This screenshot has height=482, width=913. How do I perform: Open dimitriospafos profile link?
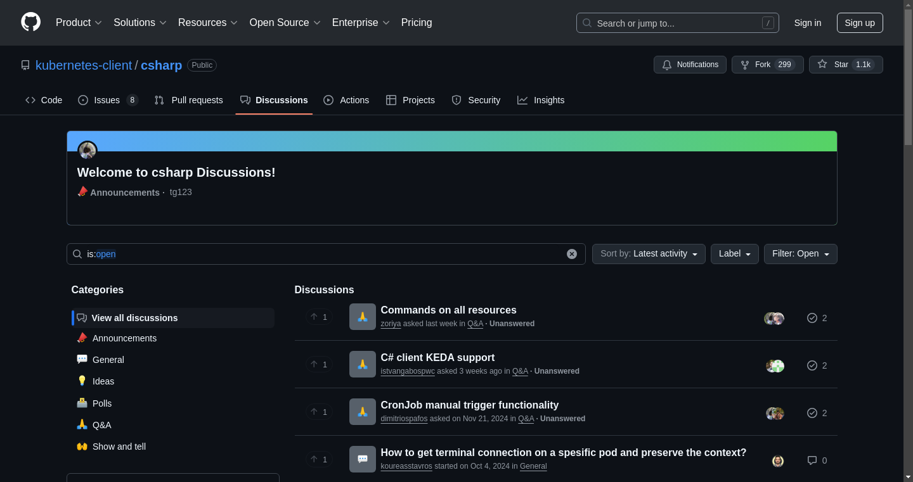[x=404, y=419]
